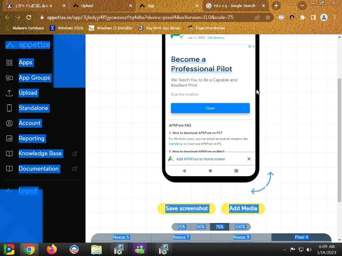The height and width of the screenshot is (256, 342).
Task: Set scale to 25%
Action: pos(181,227)
